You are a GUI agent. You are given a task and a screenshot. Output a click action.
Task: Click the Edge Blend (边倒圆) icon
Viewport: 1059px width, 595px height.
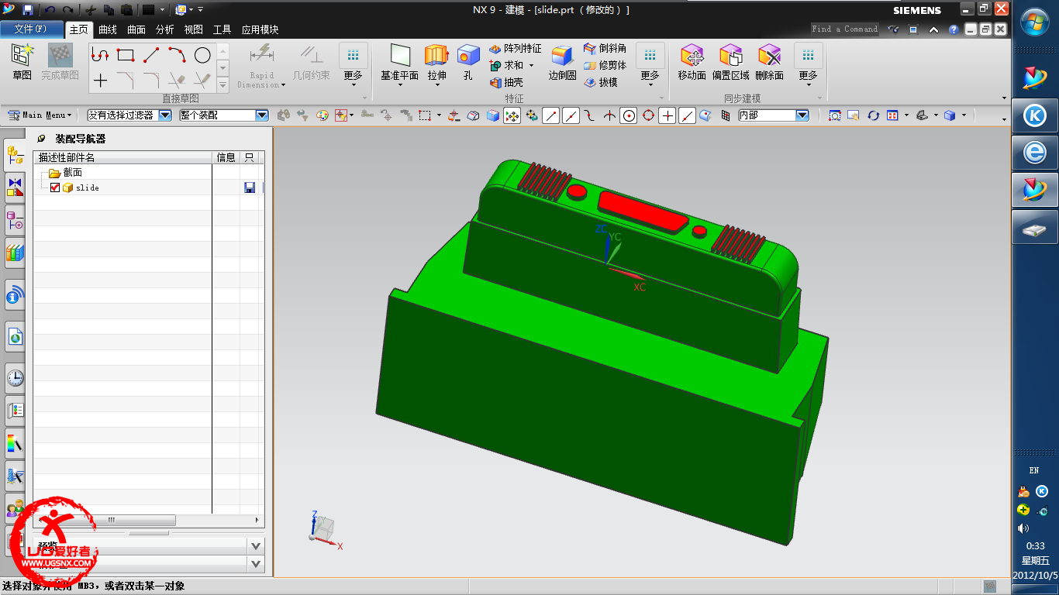coord(562,55)
